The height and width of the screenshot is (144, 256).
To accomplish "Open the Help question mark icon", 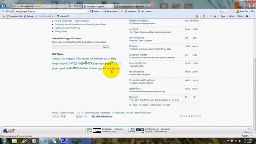I will pyautogui.click(x=247, y=16).
